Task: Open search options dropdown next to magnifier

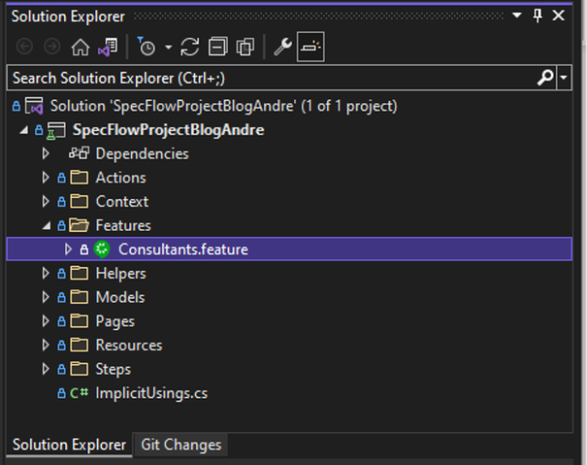Action: click(x=564, y=78)
